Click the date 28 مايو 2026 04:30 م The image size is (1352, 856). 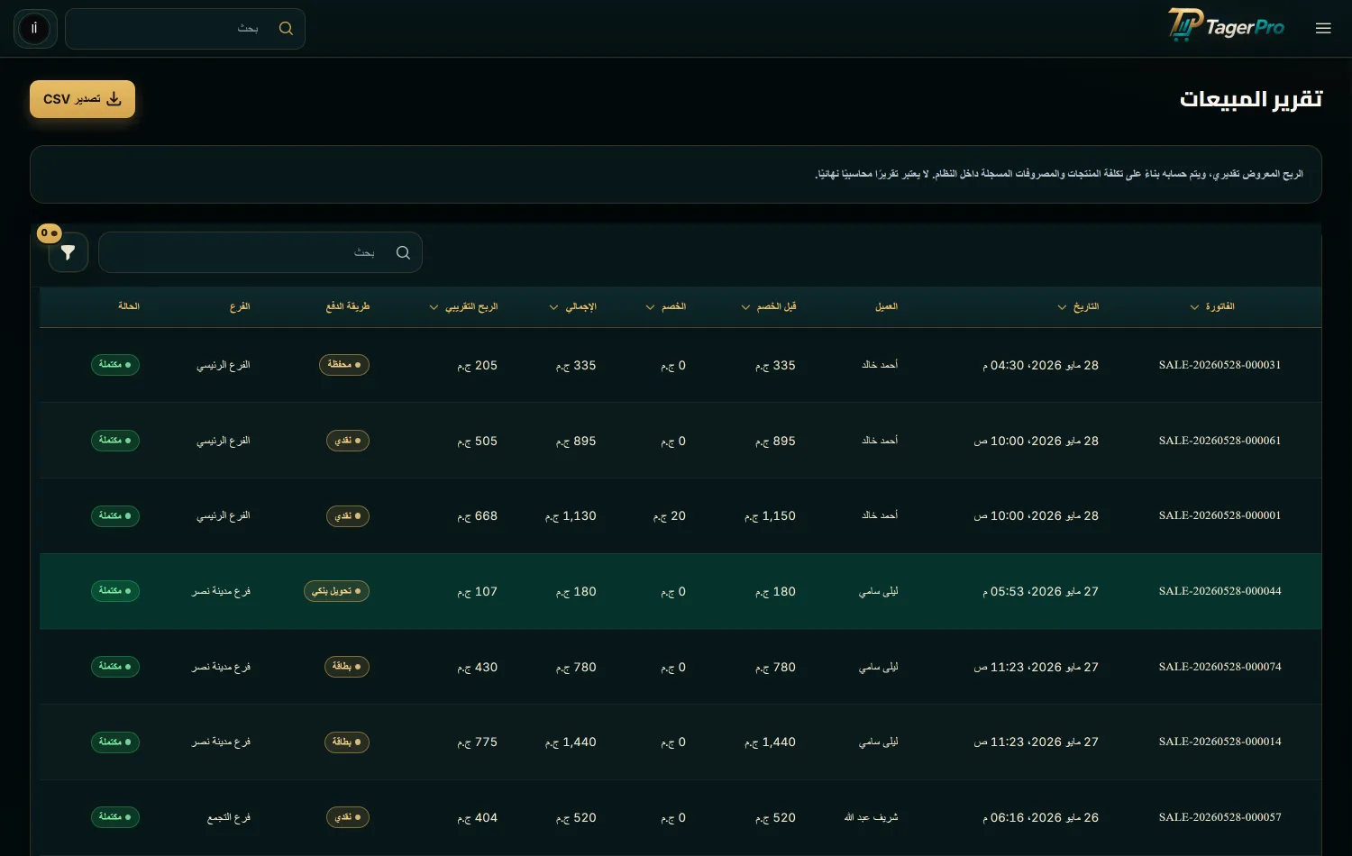1040,365
